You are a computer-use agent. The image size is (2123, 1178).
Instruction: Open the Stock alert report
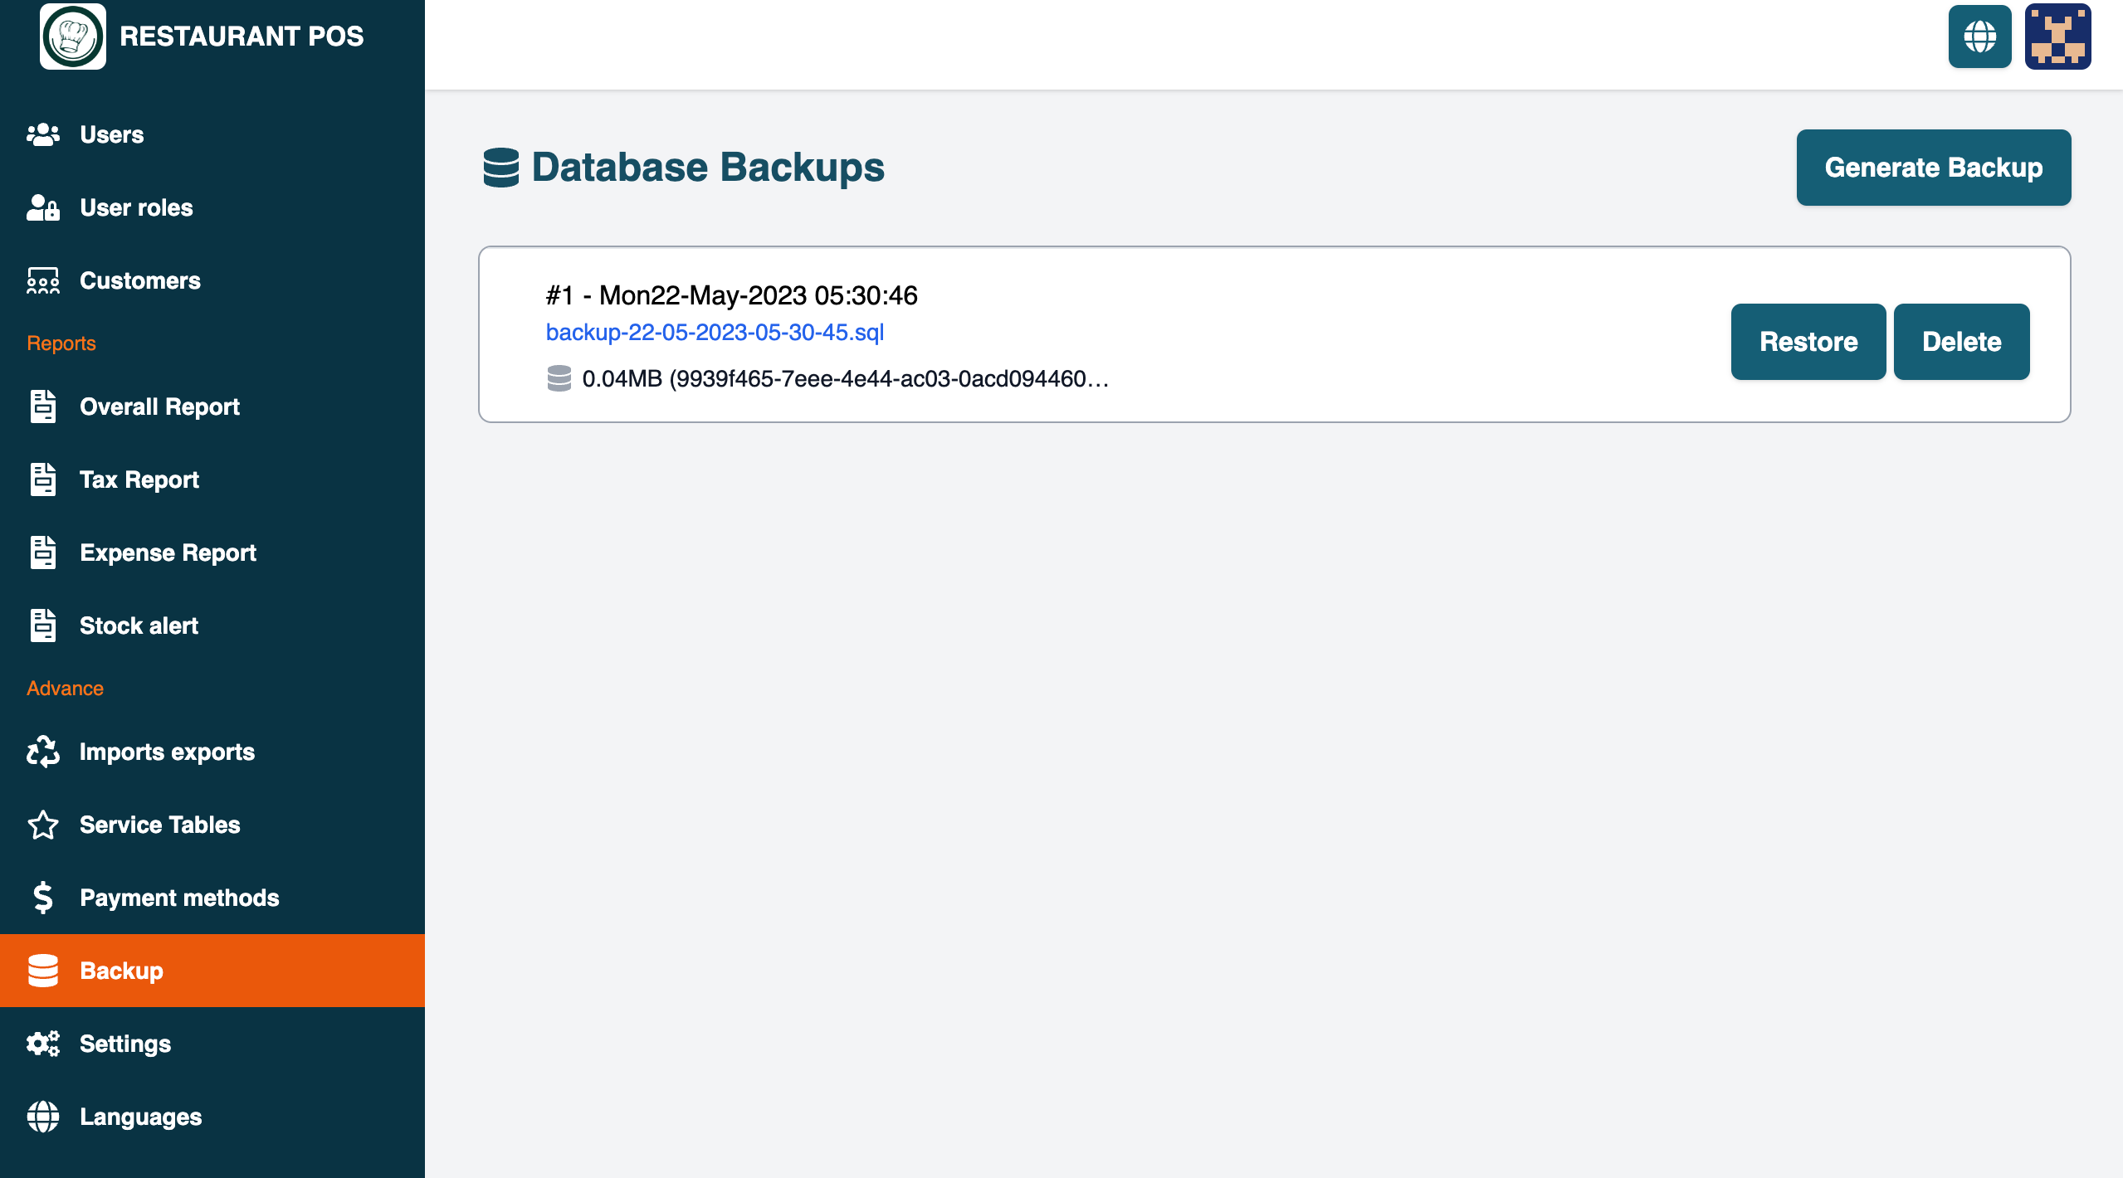coord(139,626)
